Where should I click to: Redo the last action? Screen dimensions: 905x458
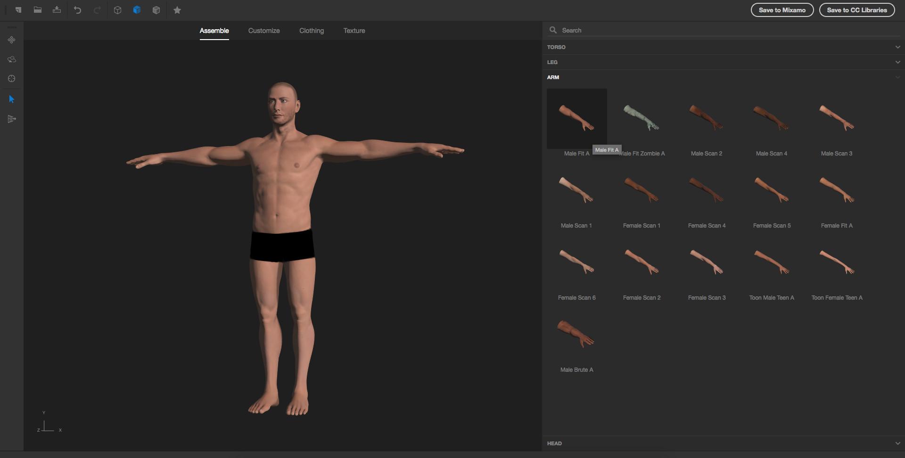click(x=97, y=10)
